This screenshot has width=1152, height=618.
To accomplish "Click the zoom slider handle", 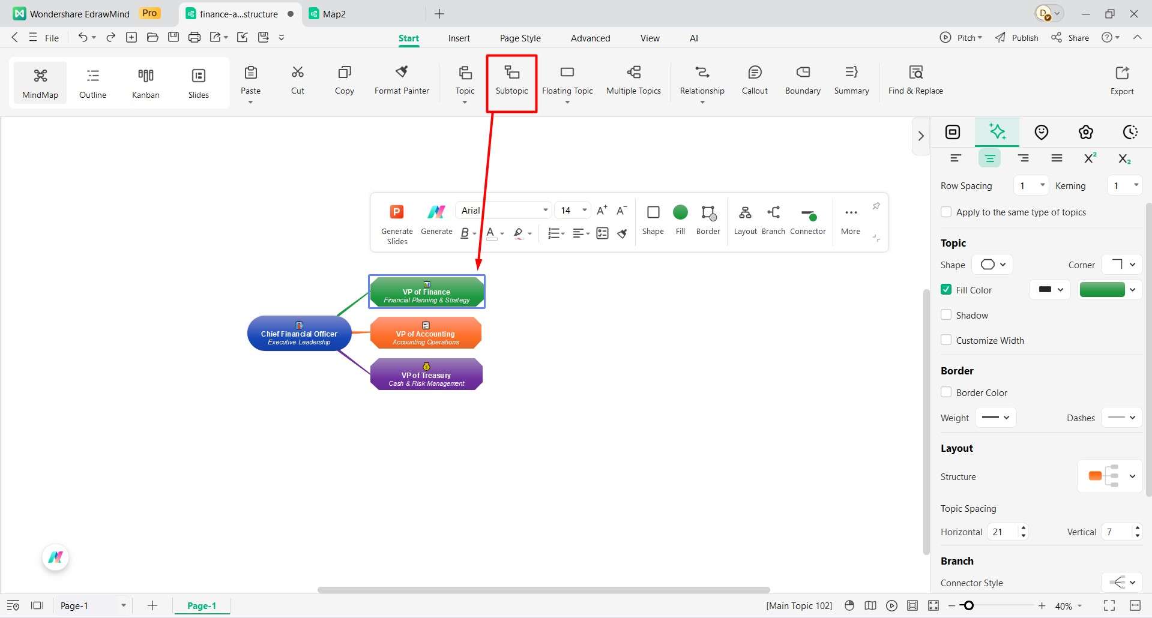I will click(968, 605).
